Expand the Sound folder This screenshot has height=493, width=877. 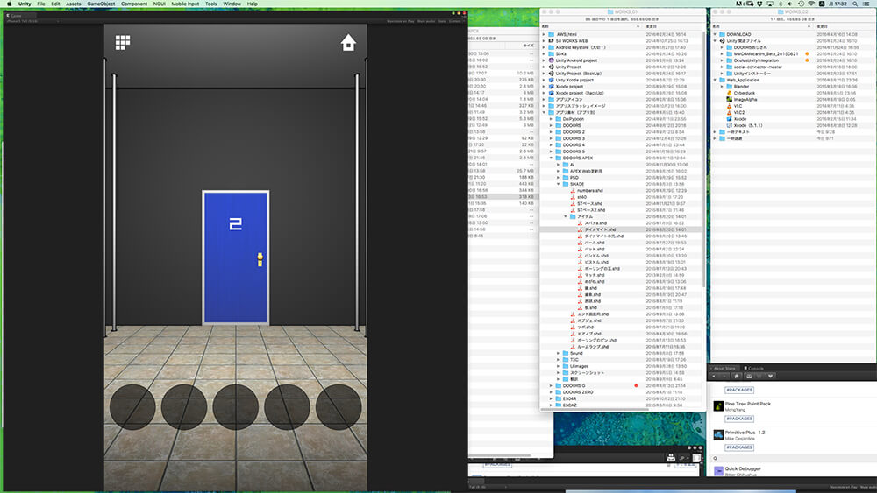click(x=559, y=353)
